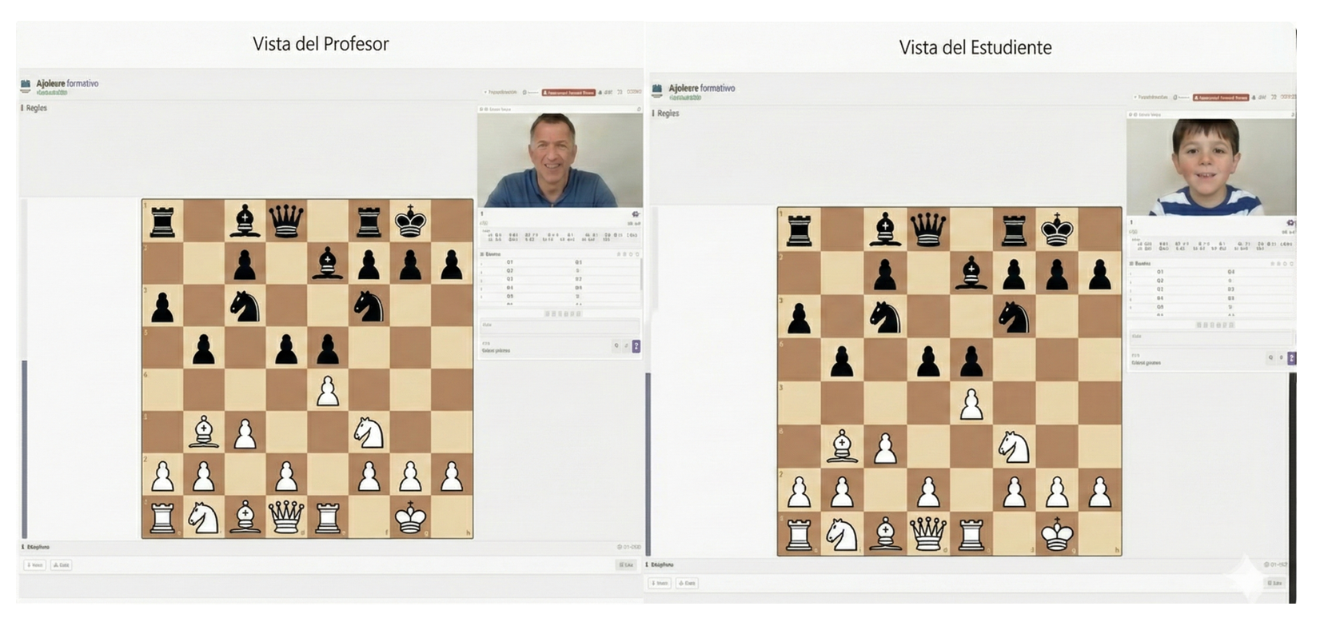Expand bottom-left section header under Profesor board
Image resolution: width=1328 pixels, height=630 pixels.
[36, 547]
